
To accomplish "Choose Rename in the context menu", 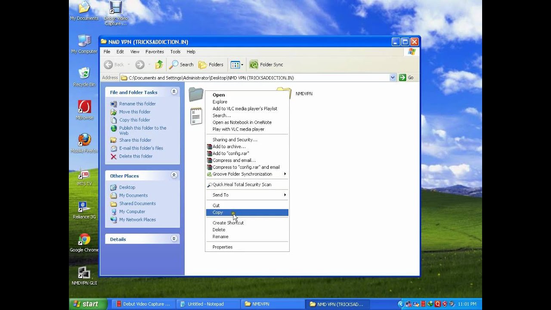I will click(247, 237).
